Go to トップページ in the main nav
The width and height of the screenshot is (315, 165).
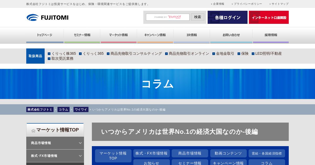coord(45,35)
